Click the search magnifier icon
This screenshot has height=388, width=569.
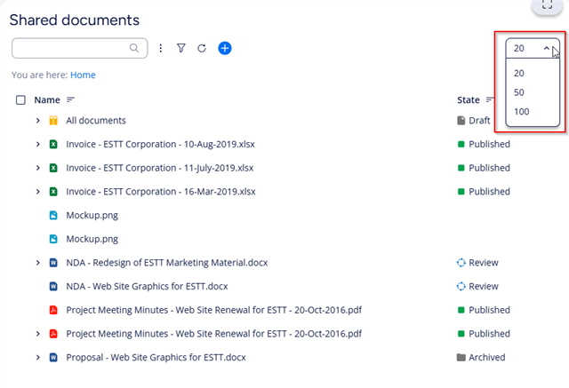[134, 48]
